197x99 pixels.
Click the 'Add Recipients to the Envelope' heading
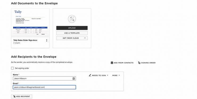click(x=34, y=57)
